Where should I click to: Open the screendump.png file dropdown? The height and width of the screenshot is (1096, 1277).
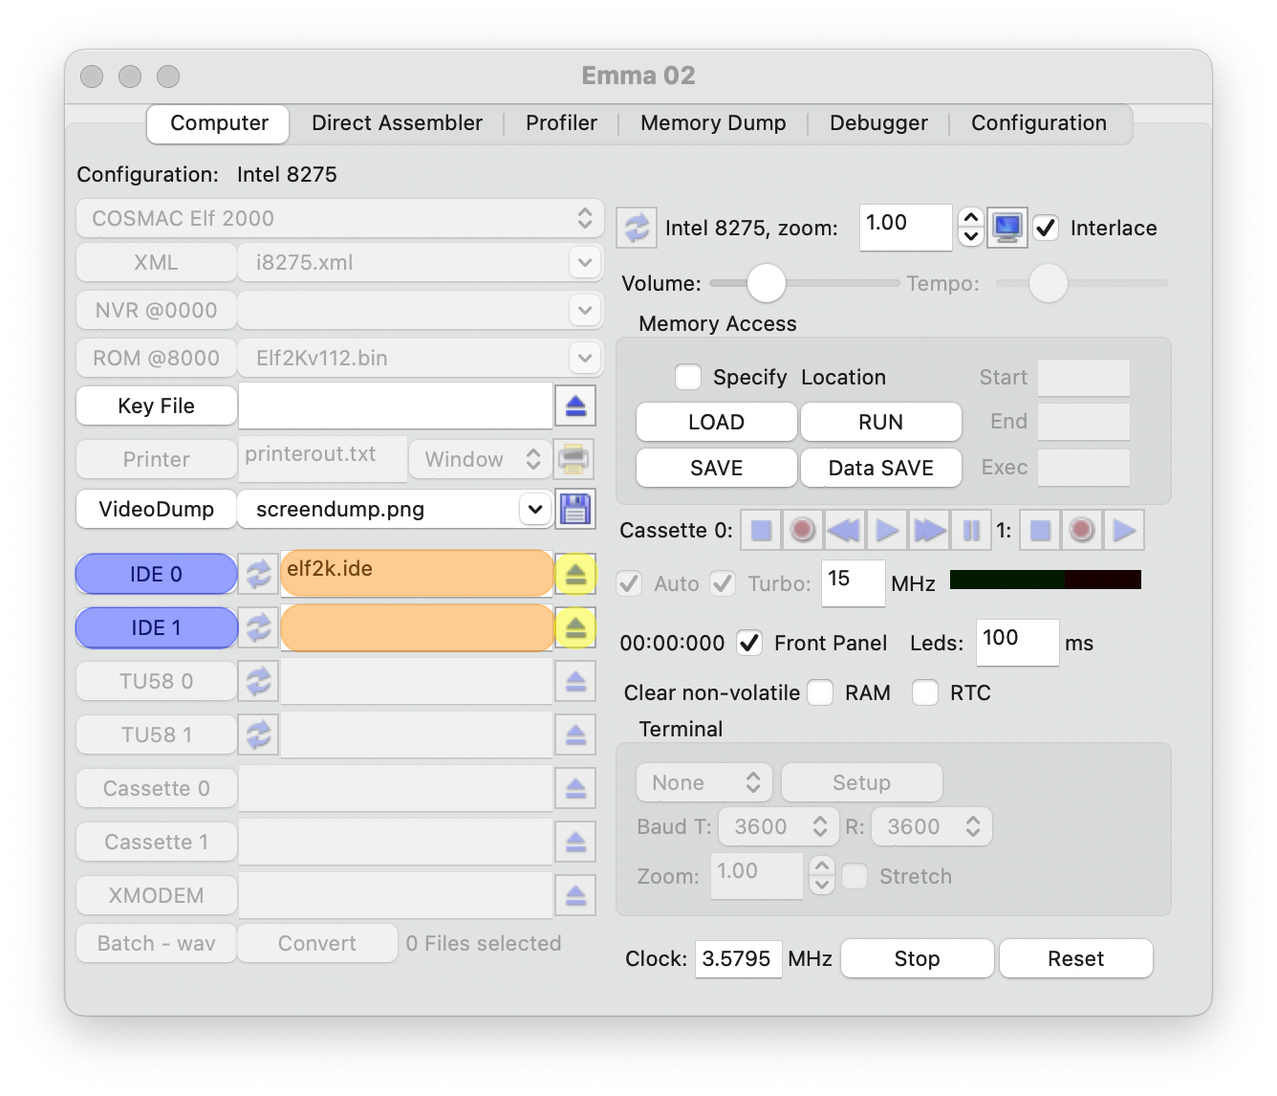(533, 509)
